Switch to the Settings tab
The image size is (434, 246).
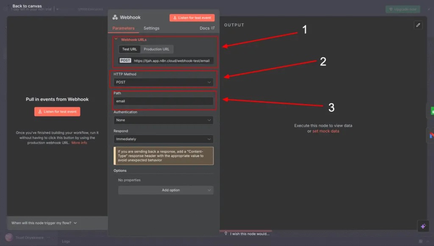(x=151, y=28)
